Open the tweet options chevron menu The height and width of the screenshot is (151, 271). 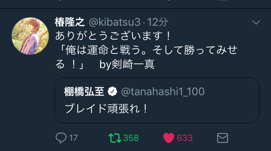click(x=256, y=22)
